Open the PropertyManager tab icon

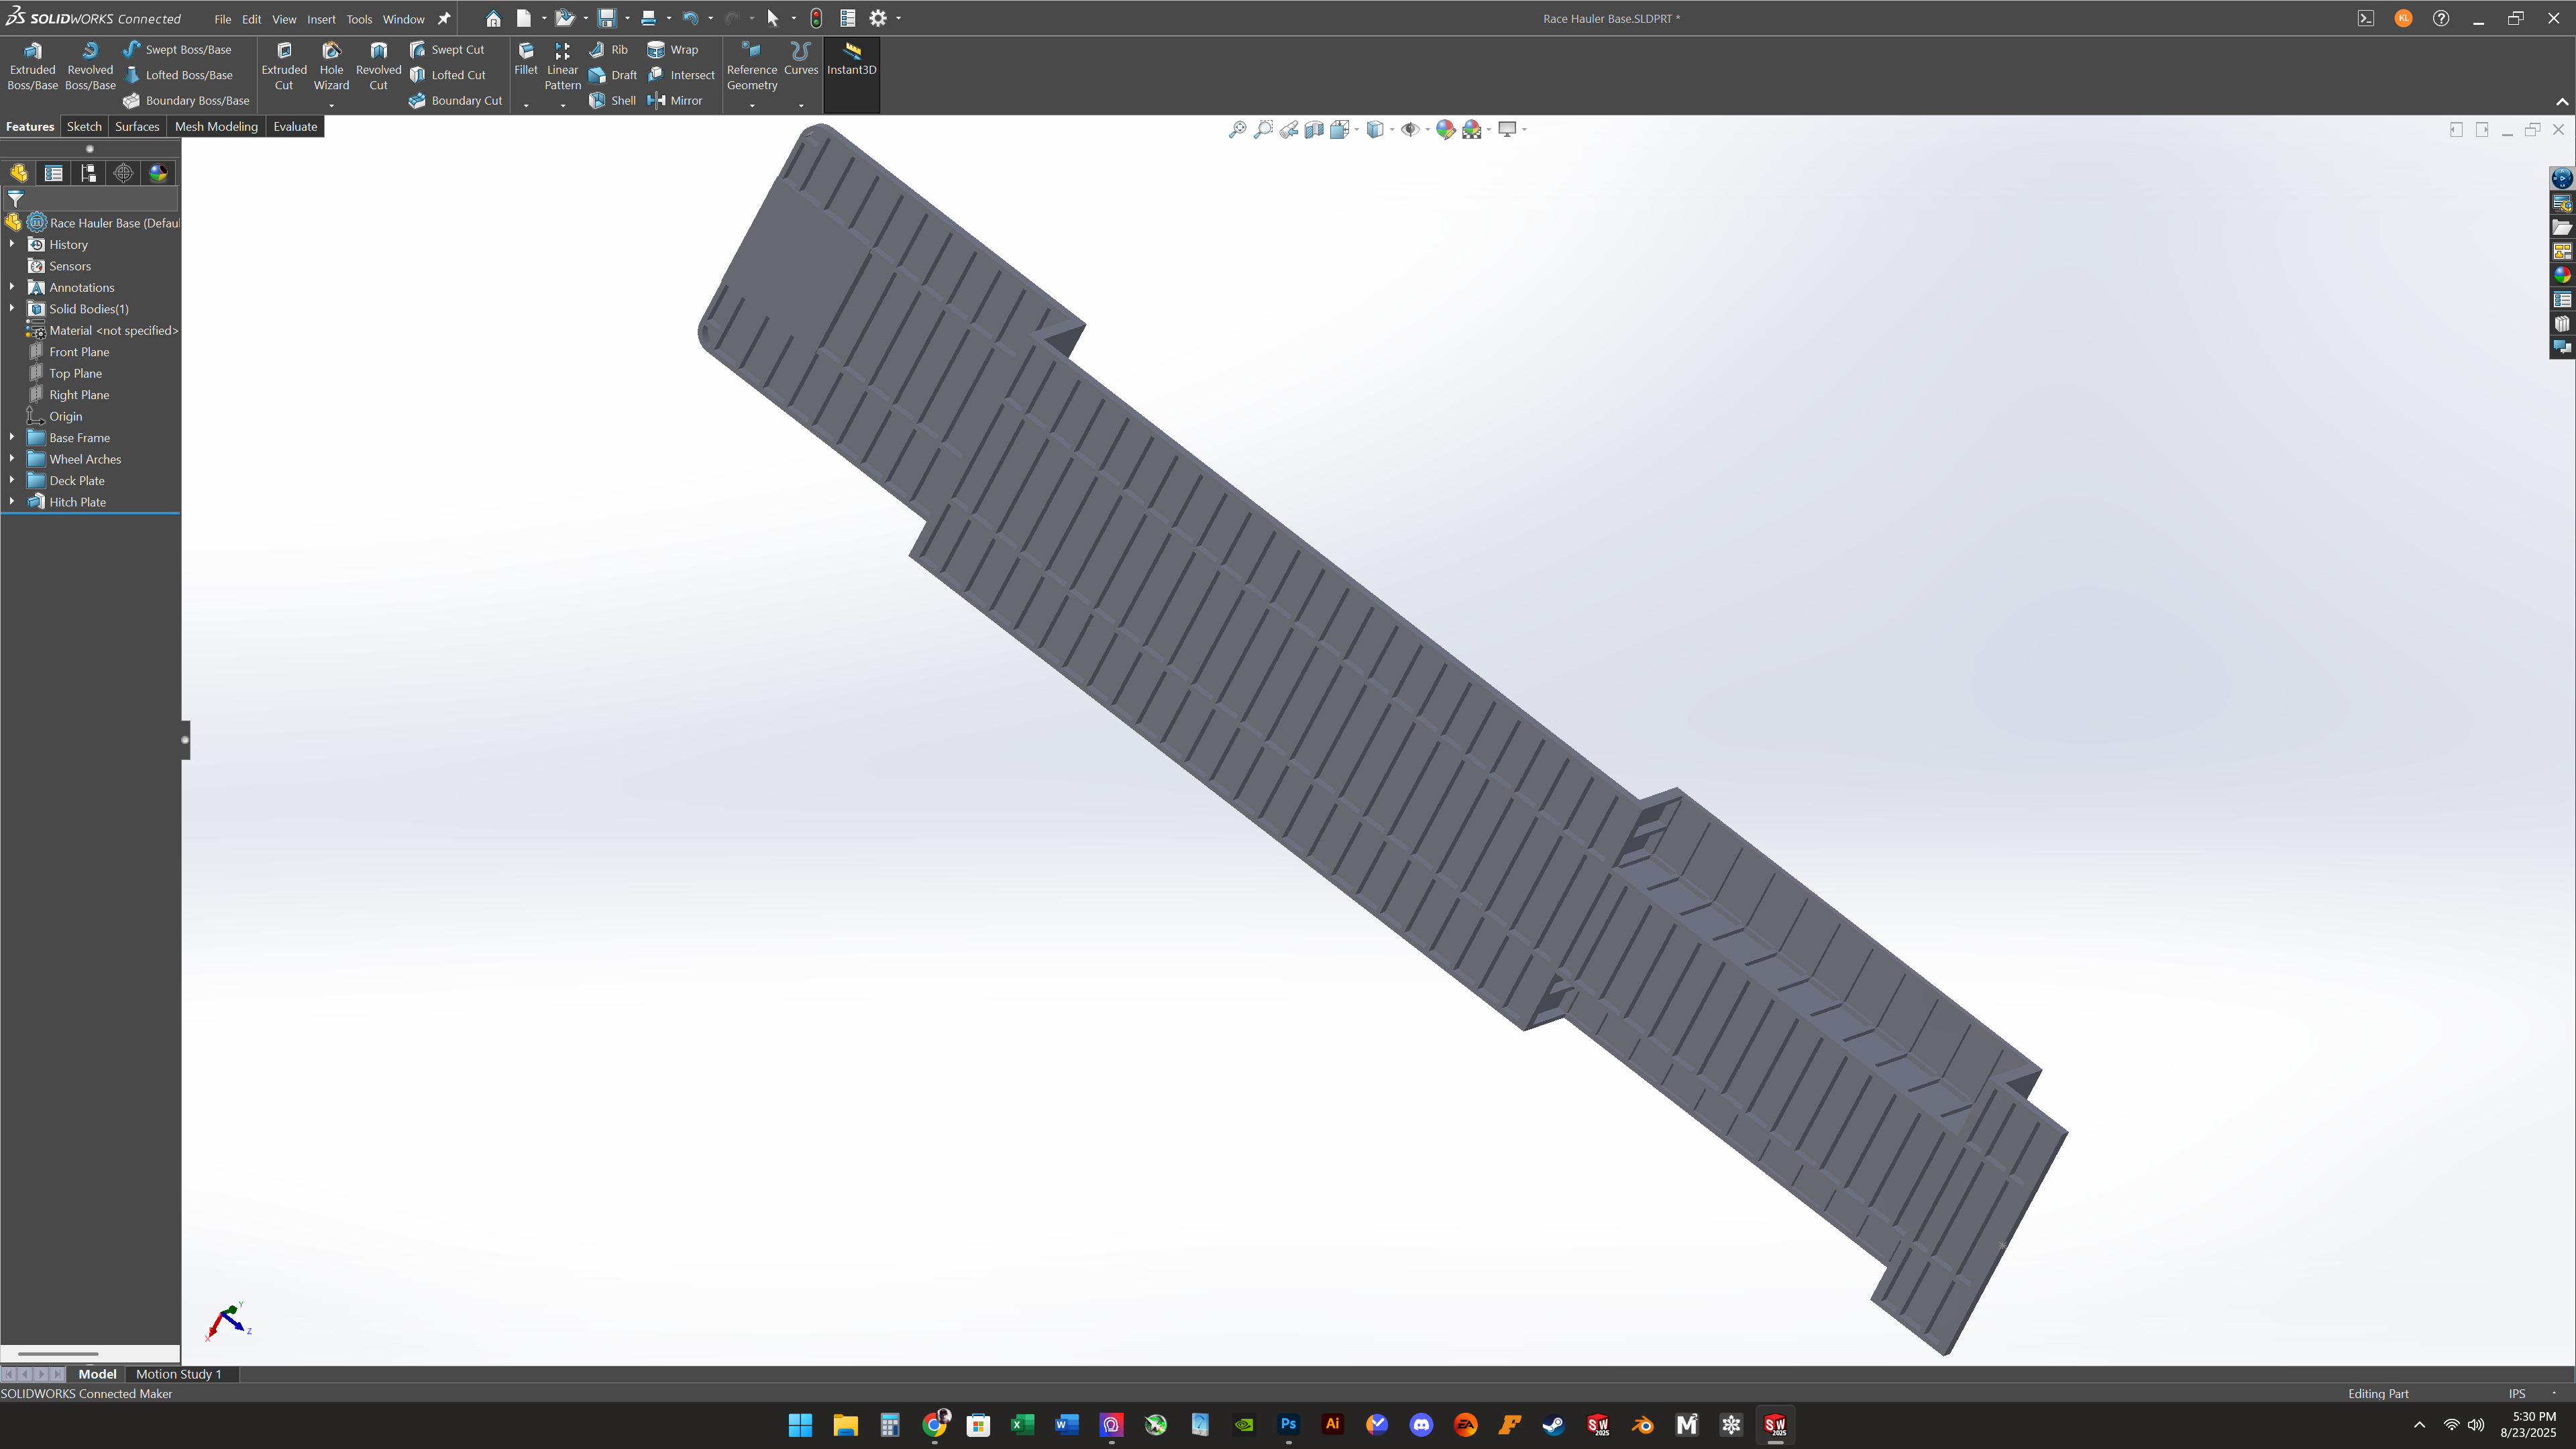coord(54,173)
